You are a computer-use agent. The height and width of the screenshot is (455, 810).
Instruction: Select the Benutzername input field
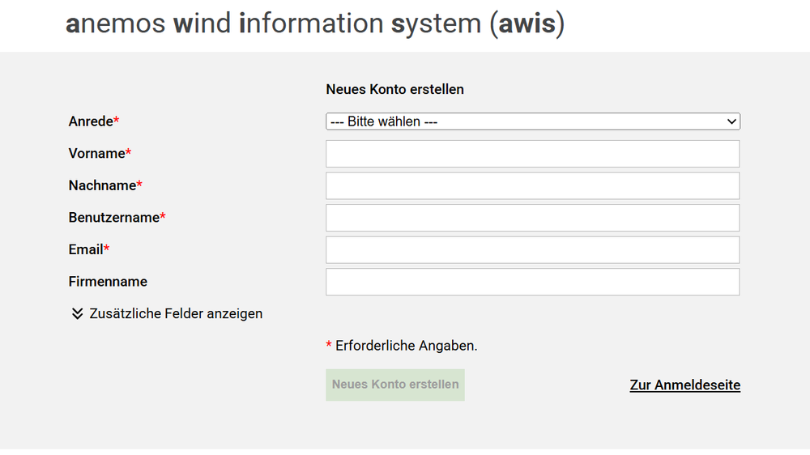point(533,218)
